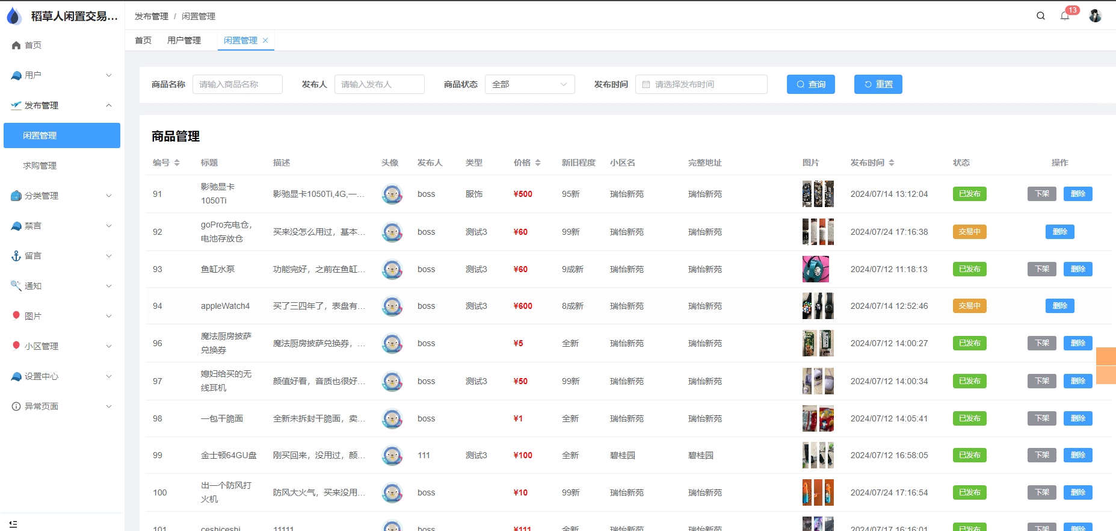Click the water-drop app logo

pyautogui.click(x=14, y=16)
